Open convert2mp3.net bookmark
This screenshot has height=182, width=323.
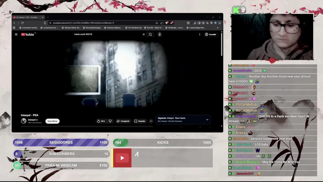(x=49, y=28)
